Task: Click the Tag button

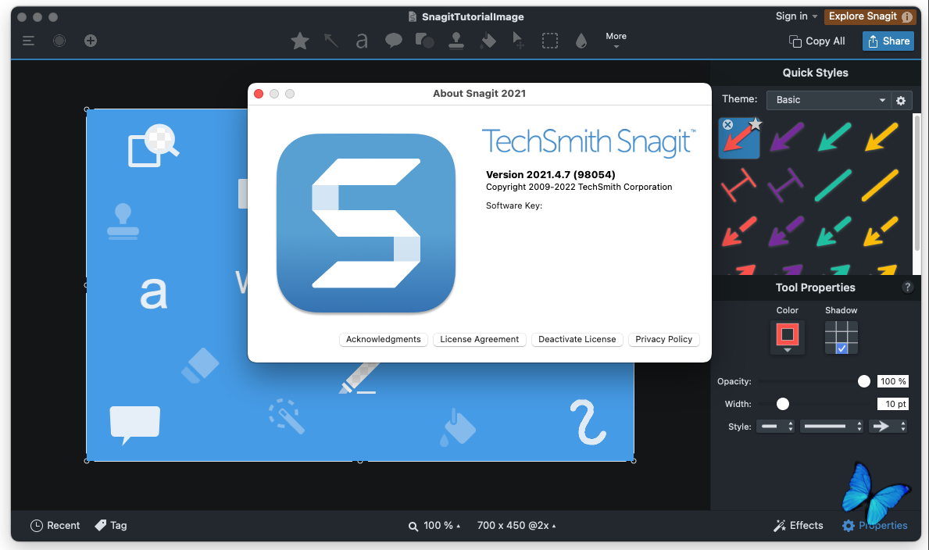Action: click(x=111, y=526)
